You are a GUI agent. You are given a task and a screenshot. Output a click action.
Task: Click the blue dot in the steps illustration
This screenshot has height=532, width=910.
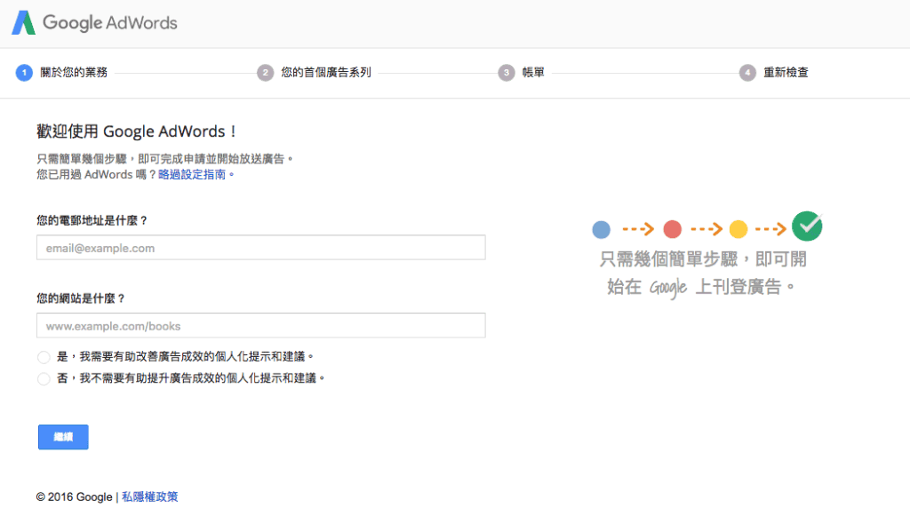click(602, 229)
